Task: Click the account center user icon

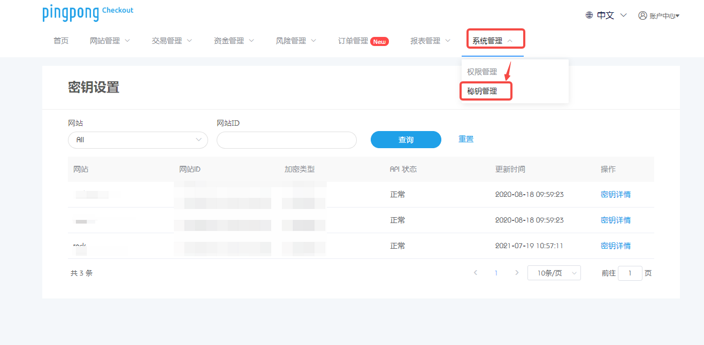Action: pos(642,16)
